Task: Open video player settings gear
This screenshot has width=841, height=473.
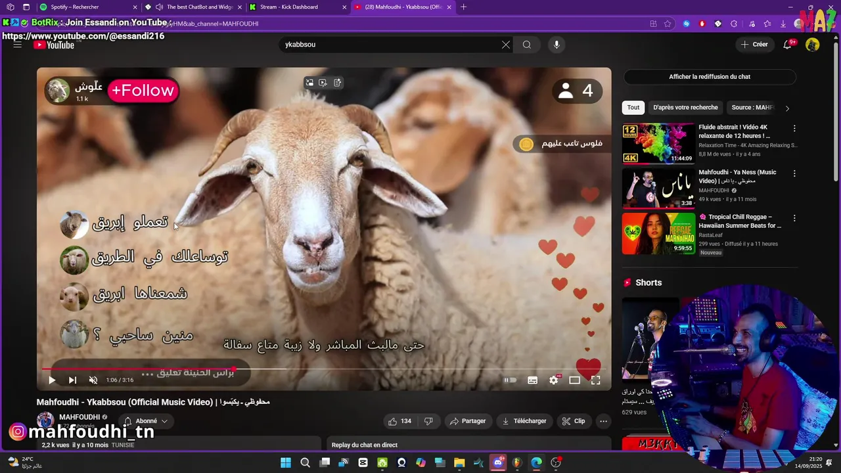Action: point(554,380)
